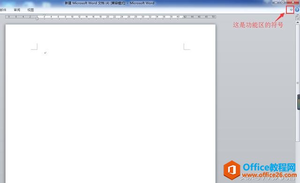
Task: Click the horizontal ruler at mark 20
Action: 108,17
